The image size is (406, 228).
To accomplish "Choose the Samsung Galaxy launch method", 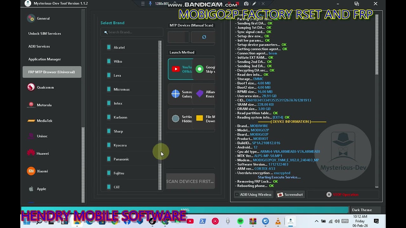I will (x=180, y=94).
